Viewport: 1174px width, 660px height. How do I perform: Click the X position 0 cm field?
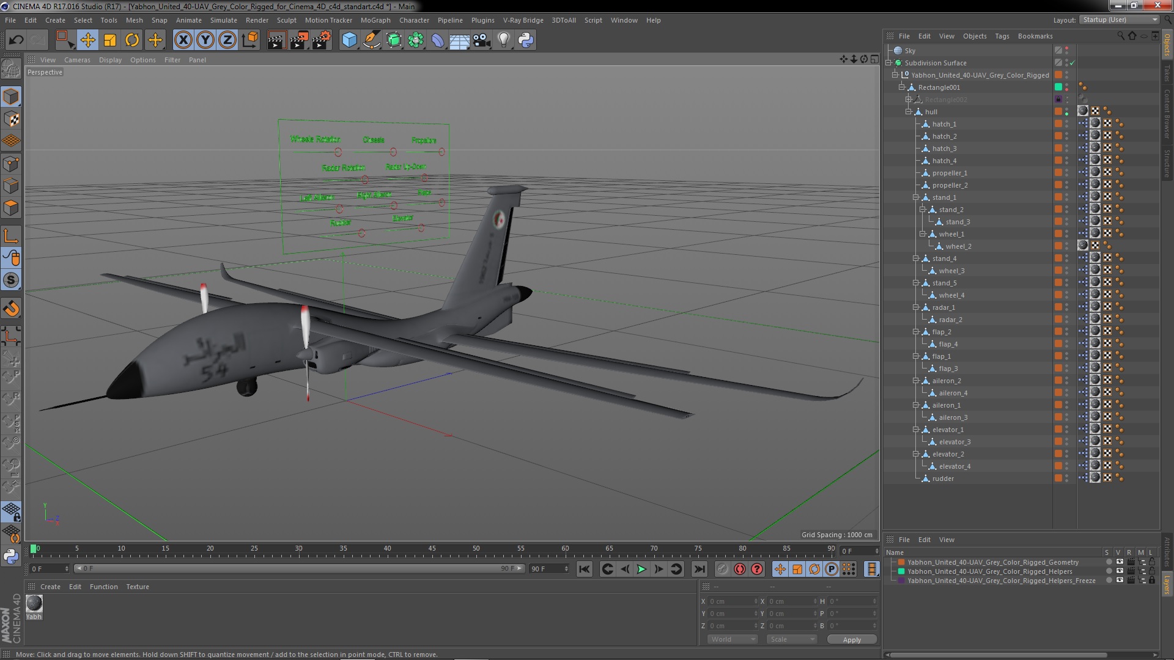[x=733, y=601]
